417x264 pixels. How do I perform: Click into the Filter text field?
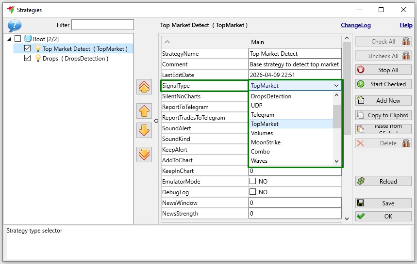[x=102, y=25]
